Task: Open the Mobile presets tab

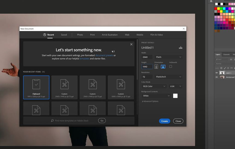Action: [x=140, y=35]
